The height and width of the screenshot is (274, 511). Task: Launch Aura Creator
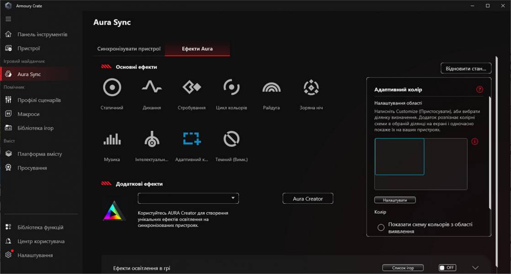308,198
